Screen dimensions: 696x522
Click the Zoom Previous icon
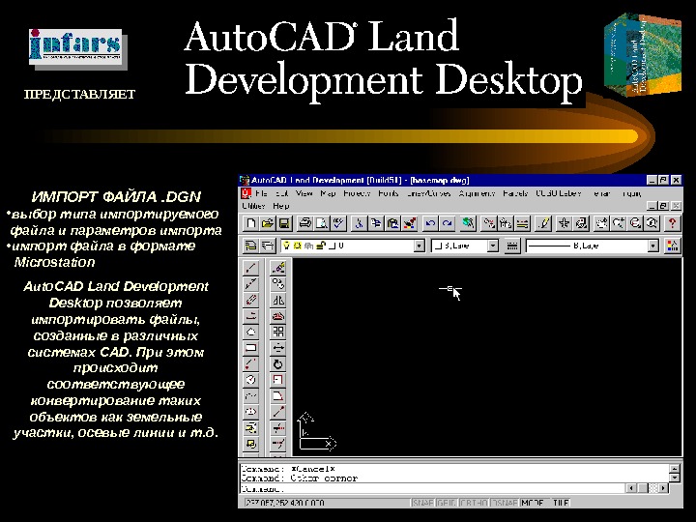coord(652,223)
